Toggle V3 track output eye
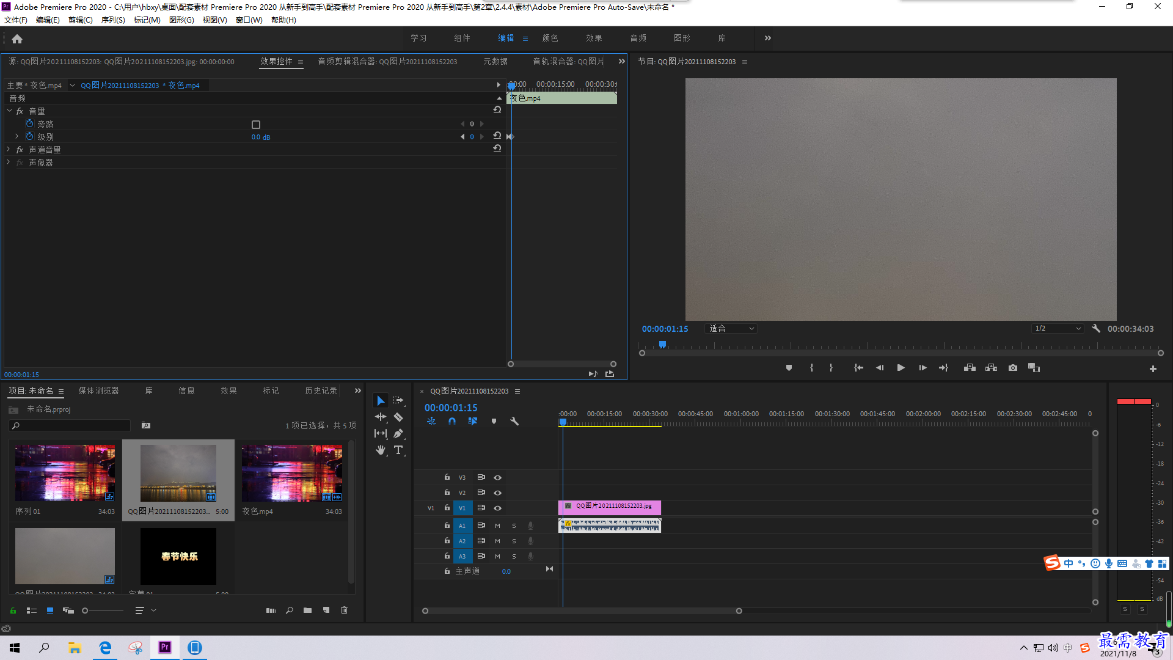The height and width of the screenshot is (660, 1173). click(x=498, y=477)
